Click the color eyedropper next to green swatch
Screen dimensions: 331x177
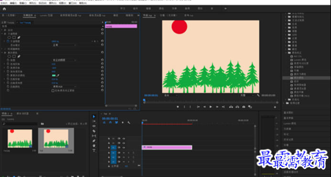coord(58,75)
